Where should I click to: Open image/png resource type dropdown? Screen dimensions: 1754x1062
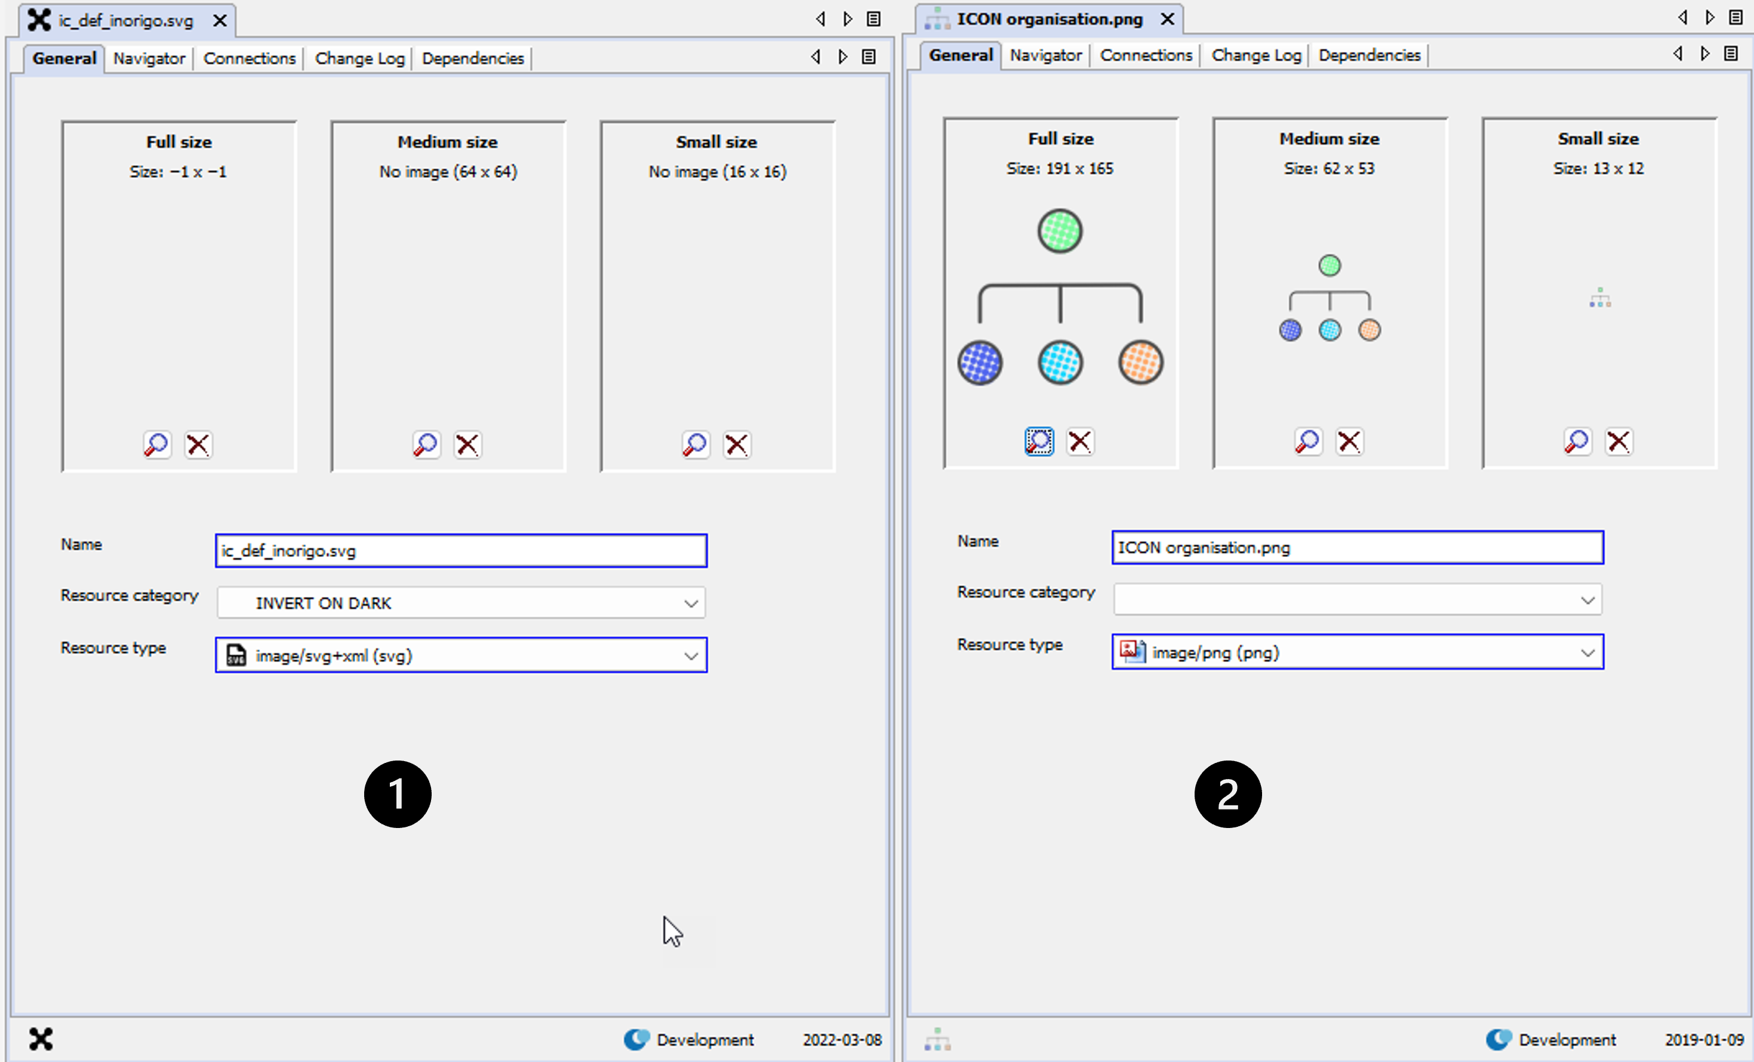[1587, 652]
